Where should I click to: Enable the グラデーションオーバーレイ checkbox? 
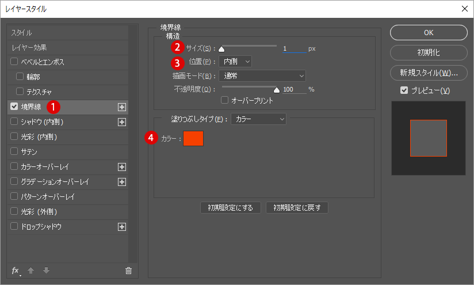tap(14, 181)
